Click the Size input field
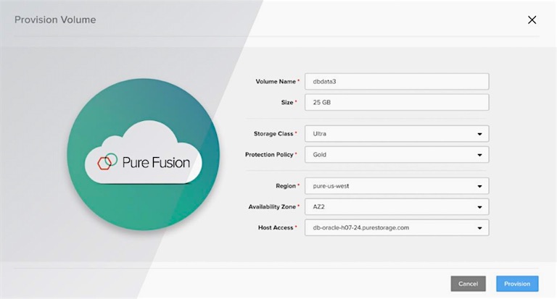This screenshot has width=557, height=299. 397,102
